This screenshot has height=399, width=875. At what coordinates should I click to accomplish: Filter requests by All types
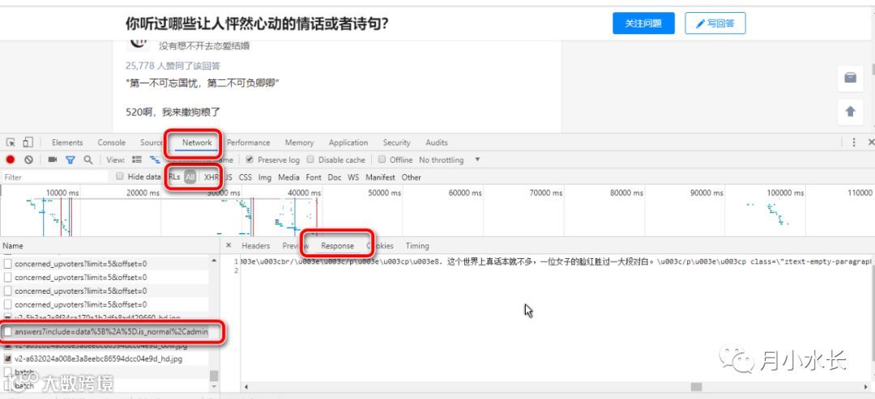(190, 177)
